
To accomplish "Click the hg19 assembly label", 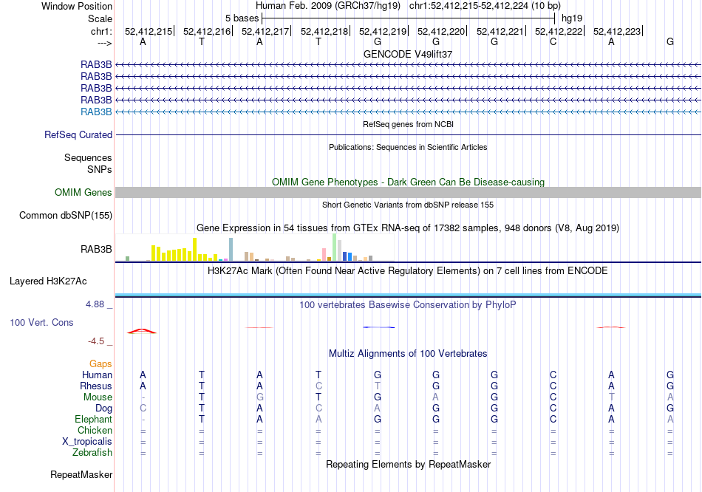I will tap(572, 18).
